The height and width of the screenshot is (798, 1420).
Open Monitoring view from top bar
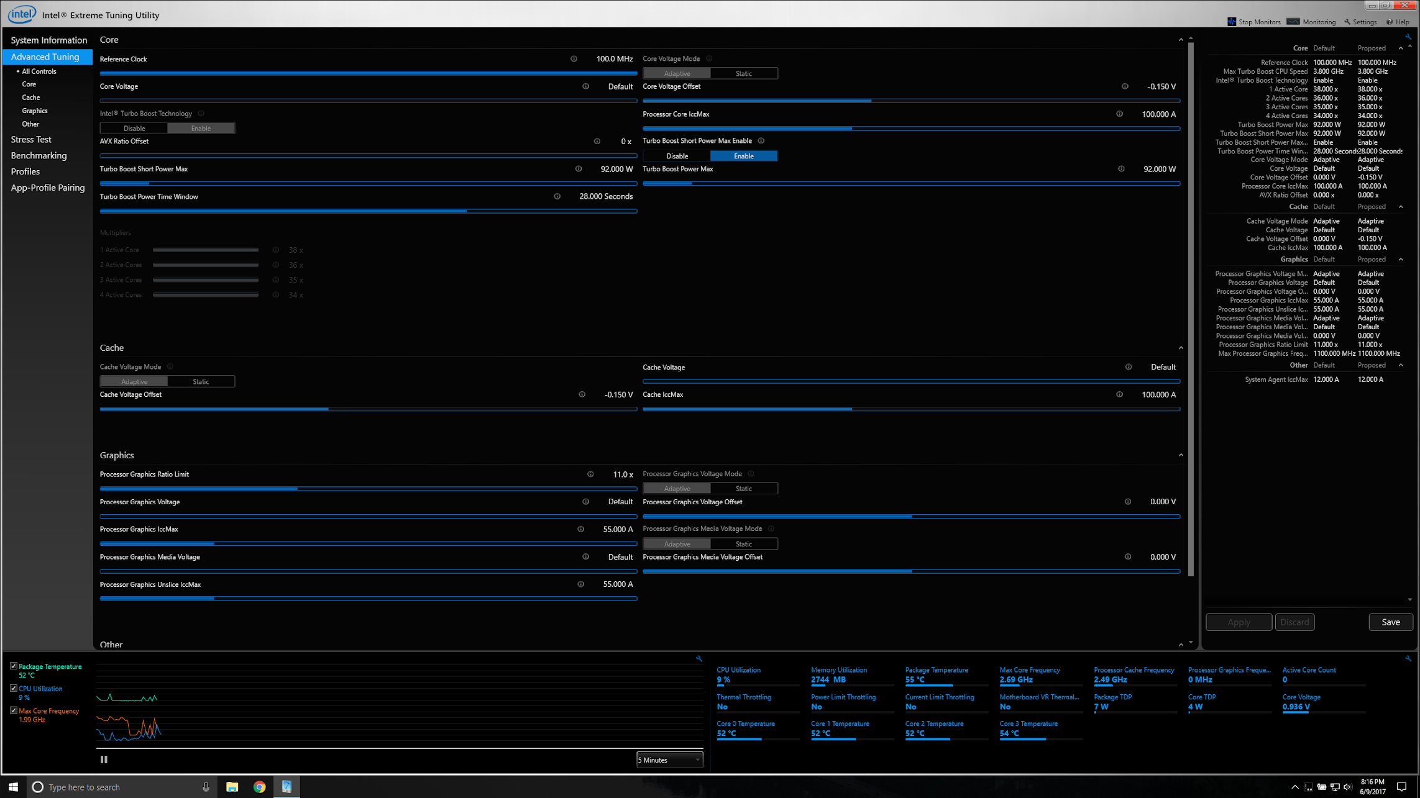tap(1311, 22)
